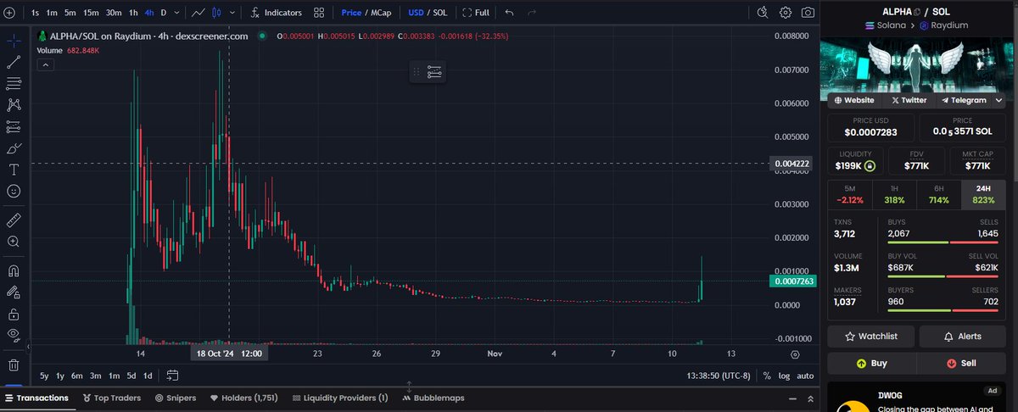Select the Text annotation tool

click(14, 170)
